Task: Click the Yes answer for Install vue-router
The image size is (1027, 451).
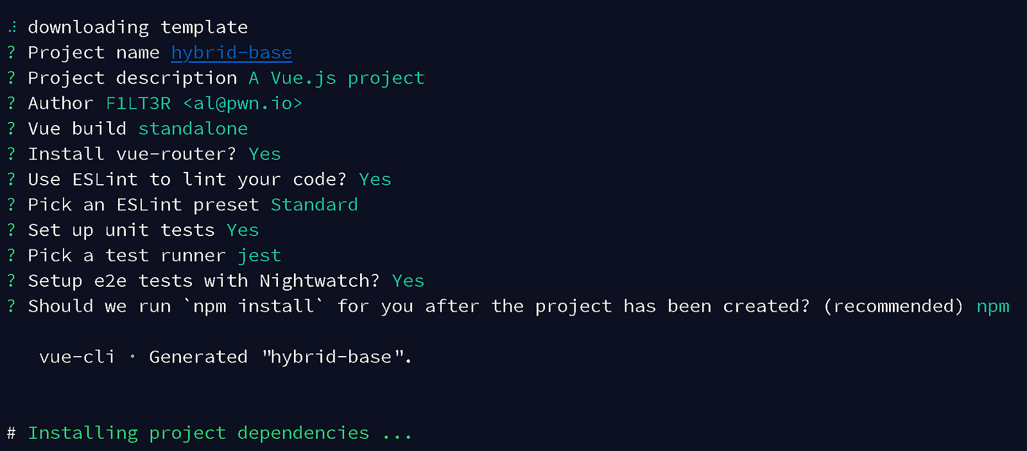Action: coord(265,154)
